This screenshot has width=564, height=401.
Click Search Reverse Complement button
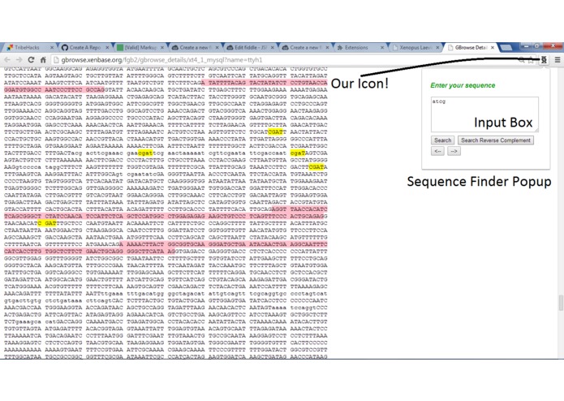(x=496, y=140)
